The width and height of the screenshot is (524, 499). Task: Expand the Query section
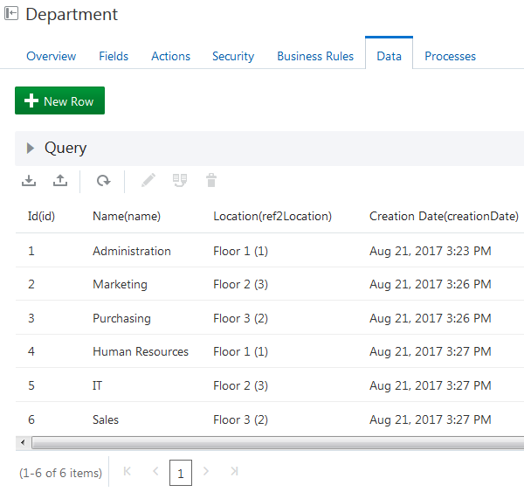[x=31, y=149]
